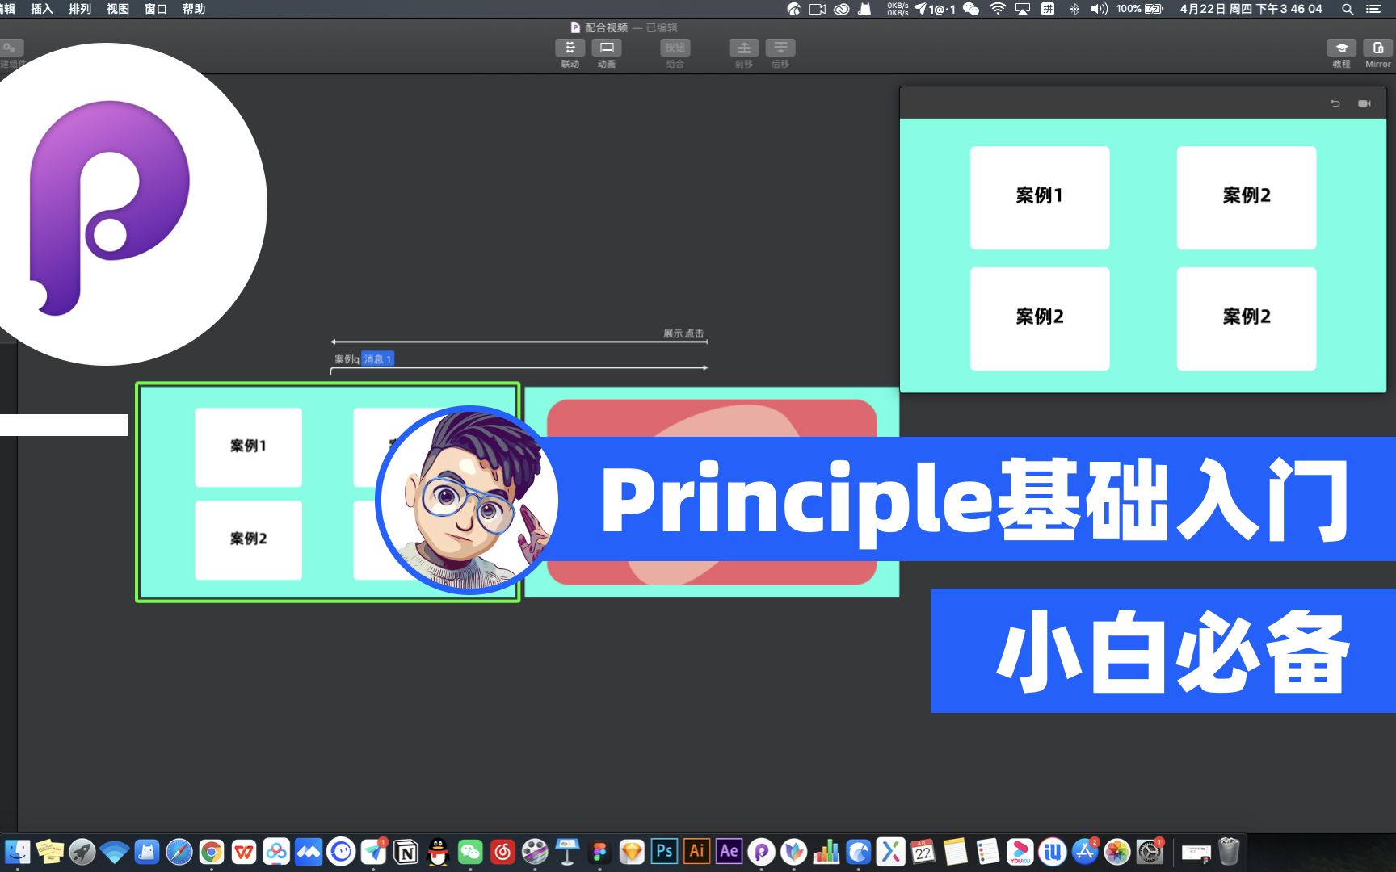Screen dimensions: 1396x872
Task: Open the Notification Center list icon
Action: tap(1373, 9)
